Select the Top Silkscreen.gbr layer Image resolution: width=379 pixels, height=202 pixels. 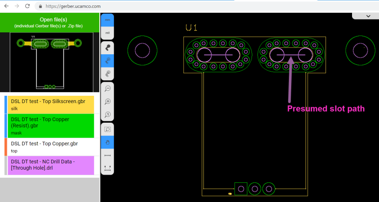click(x=51, y=104)
